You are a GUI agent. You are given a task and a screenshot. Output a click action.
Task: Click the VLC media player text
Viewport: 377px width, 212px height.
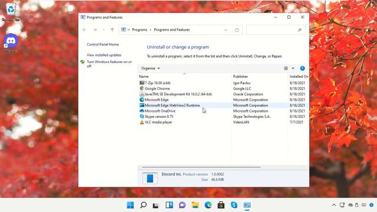[158, 122]
